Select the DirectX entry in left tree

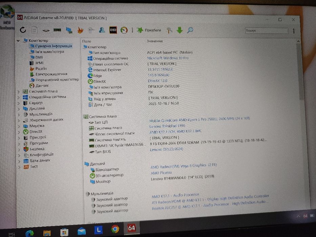(x=33, y=132)
